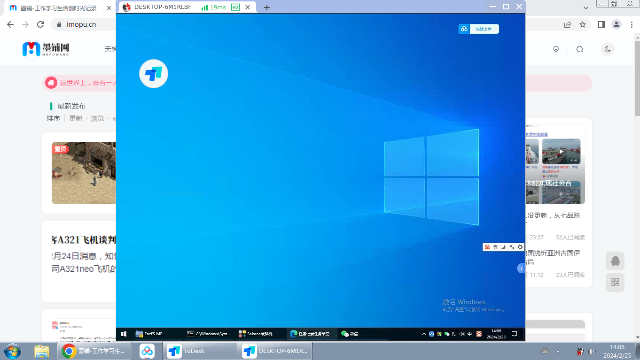Open Chrome profile avatar
640x360 pixels.
point(616,24)
